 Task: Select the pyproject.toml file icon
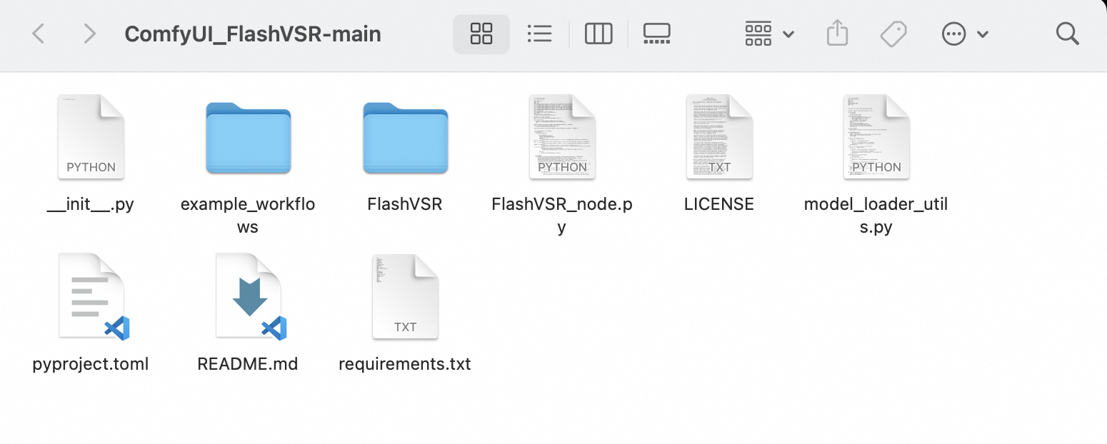point(91,296)
